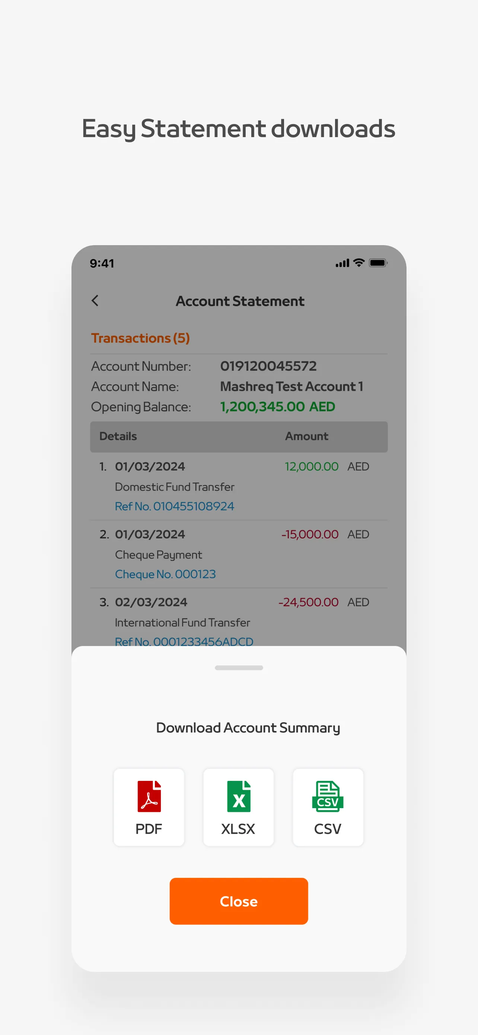The width and height of the screenshot is (478, 1035).
Task: Tap the Transactions (5) heading
Action: pos(140,338)
